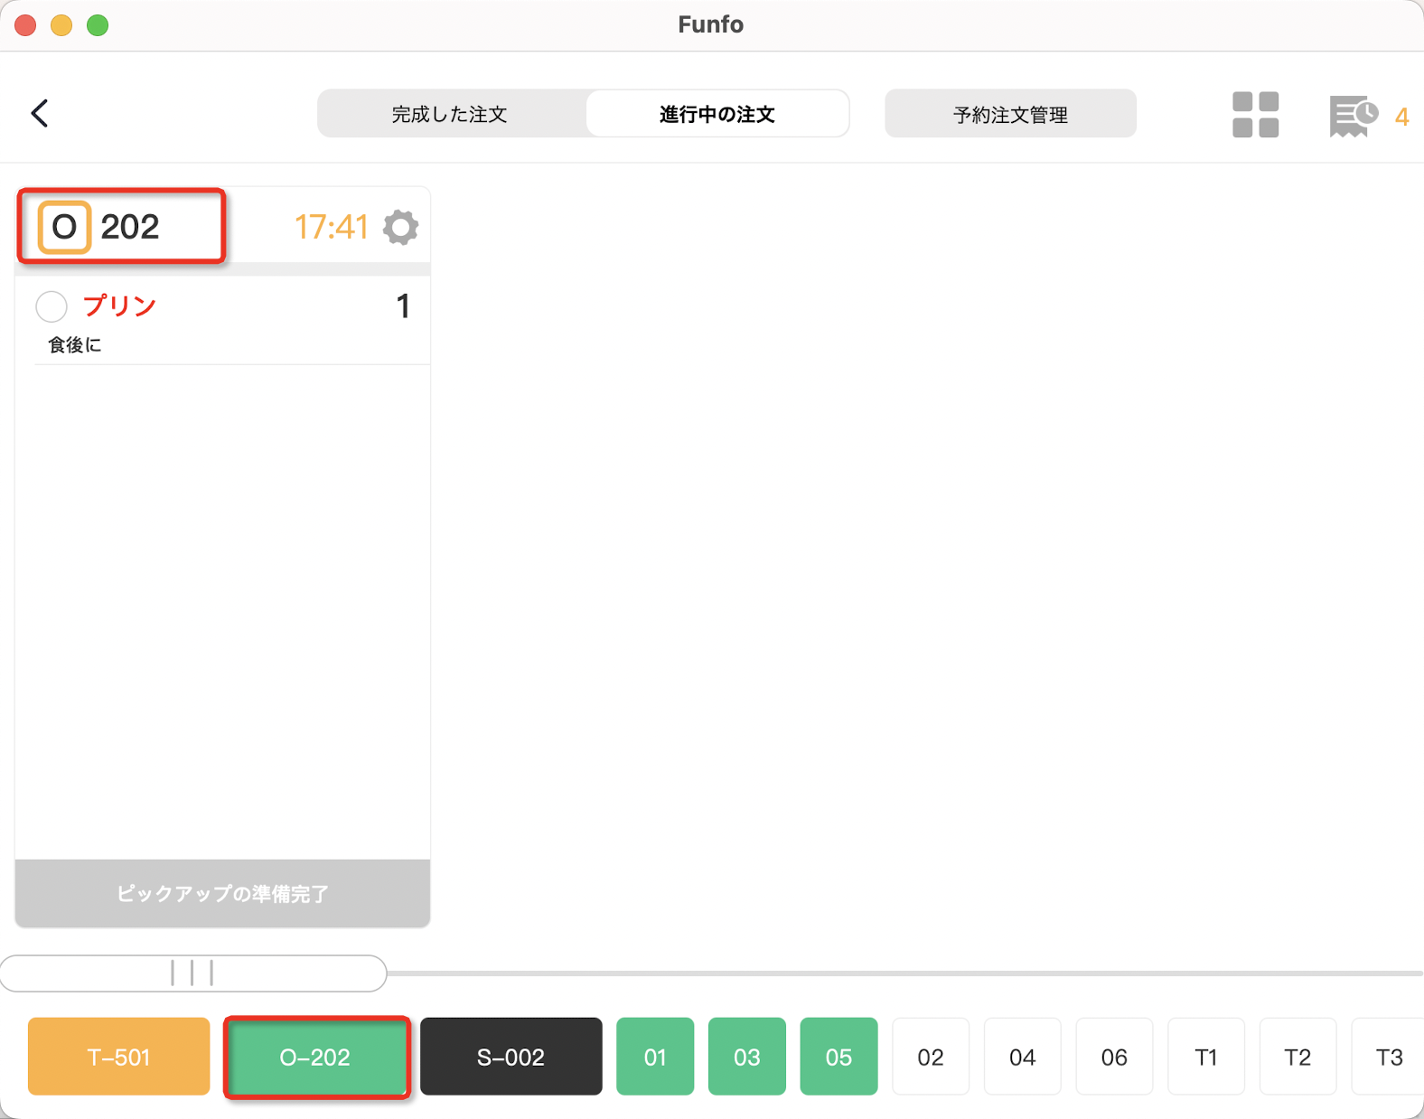Select table T2 button
This screenshot has height=1119, width=1424.
click(1298, 1057)
